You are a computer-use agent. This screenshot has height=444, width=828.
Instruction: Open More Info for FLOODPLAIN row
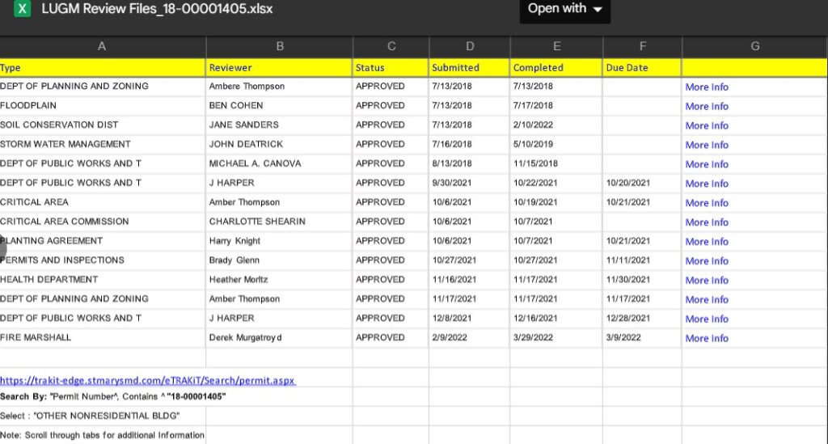(x=707, y=106)
